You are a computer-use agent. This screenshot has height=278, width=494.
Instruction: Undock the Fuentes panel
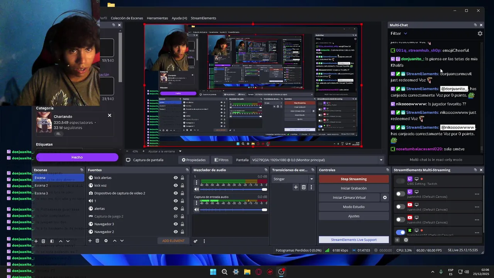point(187,170)
